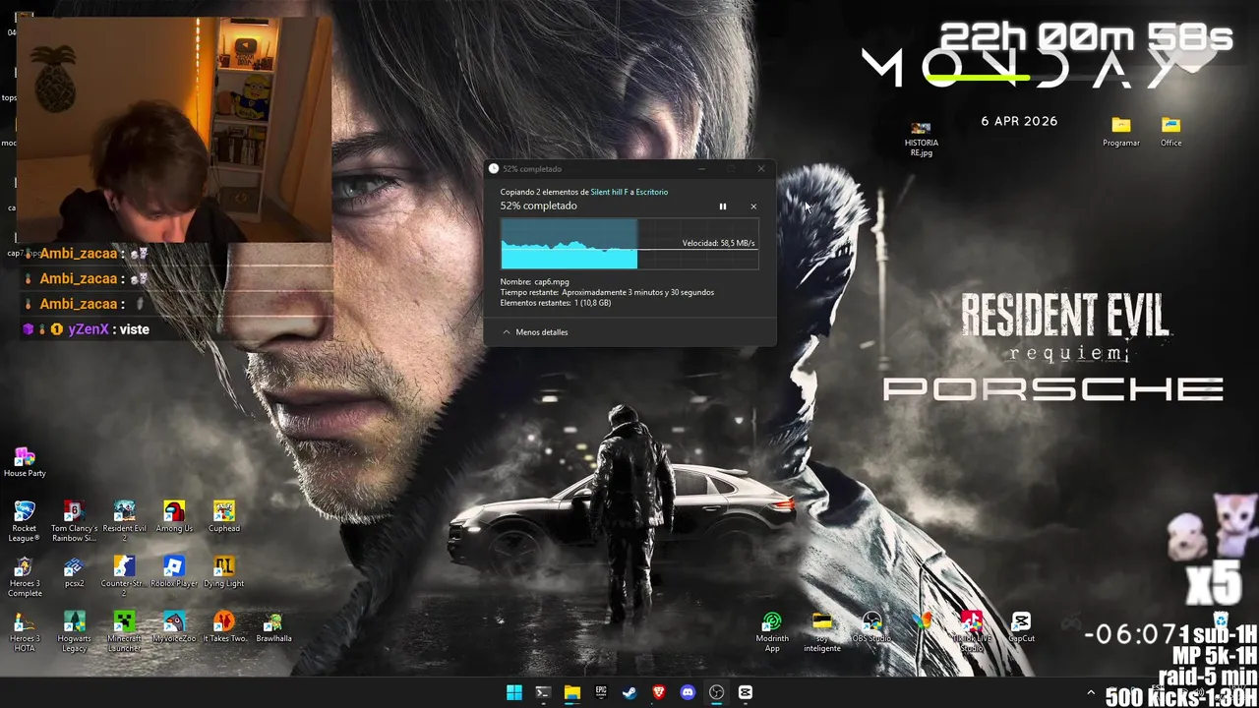Open Brave browser from the taskbar
1259x708 pixels.
658,692
